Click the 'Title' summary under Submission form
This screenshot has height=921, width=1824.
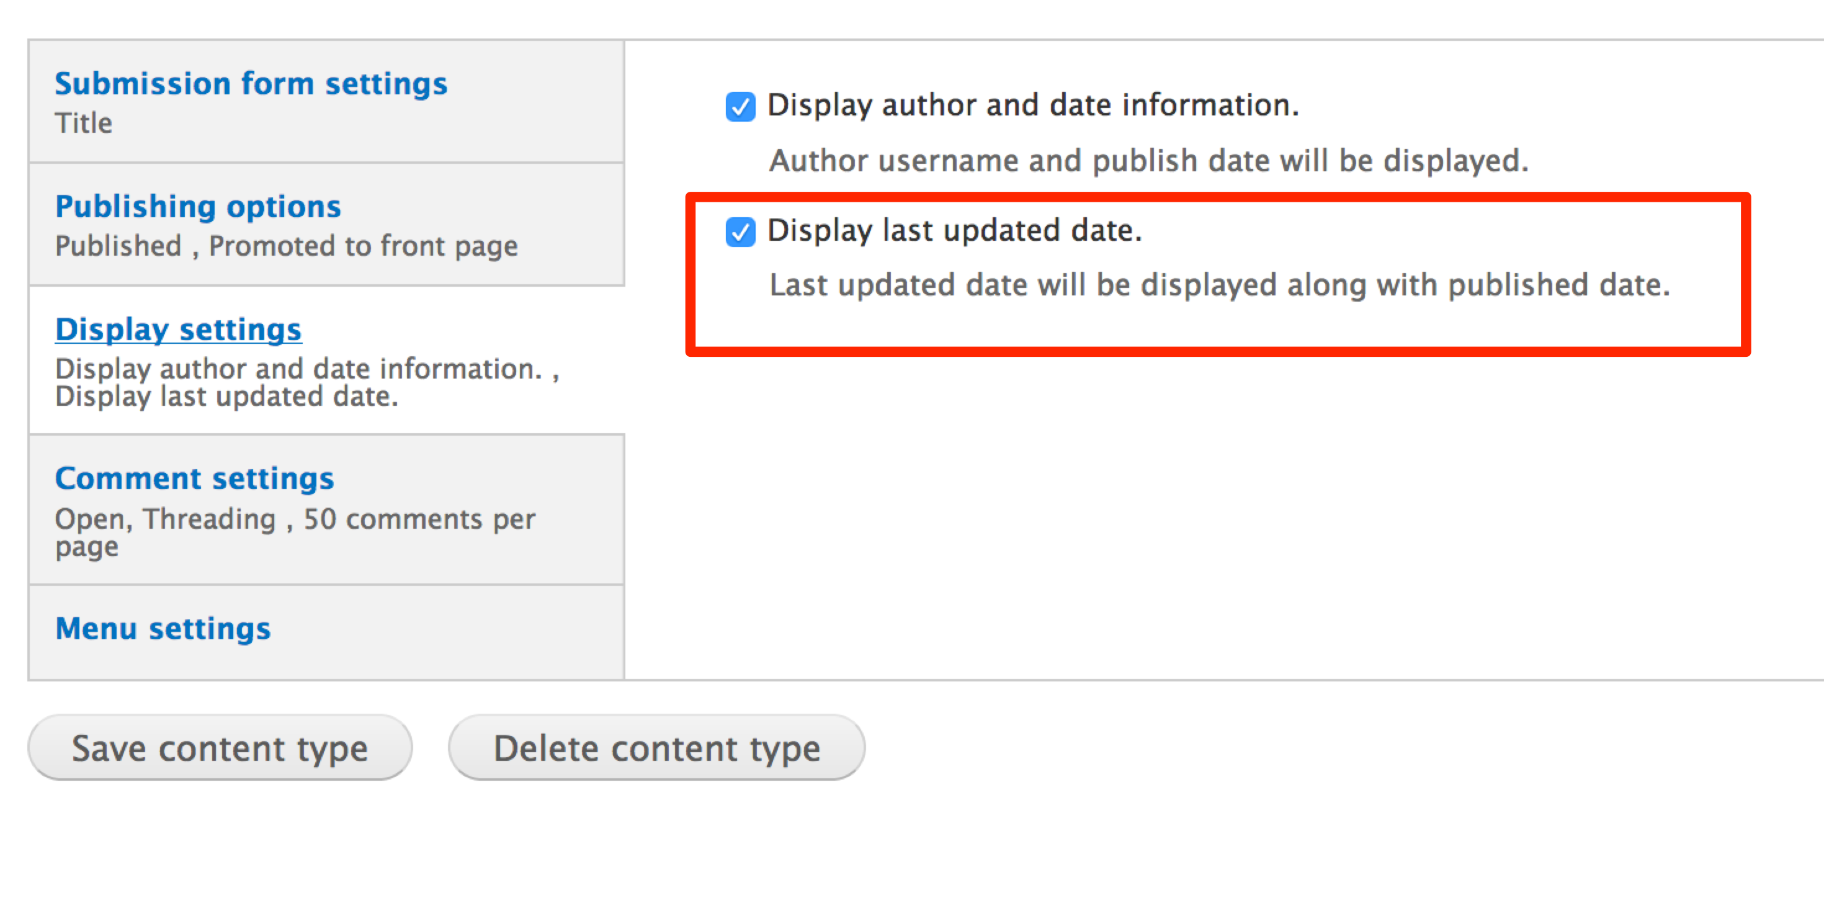(84, 124)
